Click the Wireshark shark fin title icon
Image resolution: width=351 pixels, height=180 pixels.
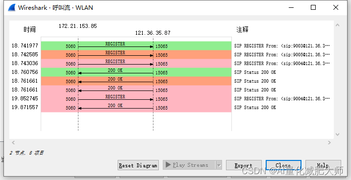12,8
